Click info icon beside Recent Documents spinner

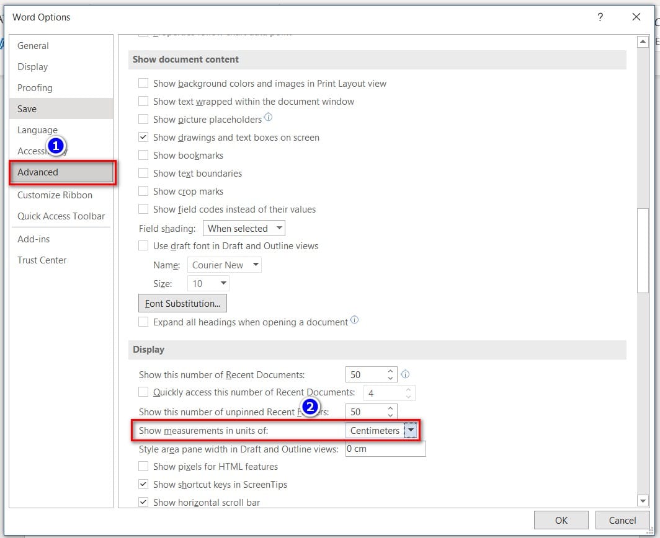405,374
